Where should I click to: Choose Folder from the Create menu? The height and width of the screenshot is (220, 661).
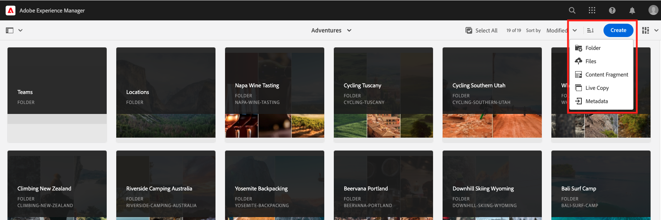point(601,48)
